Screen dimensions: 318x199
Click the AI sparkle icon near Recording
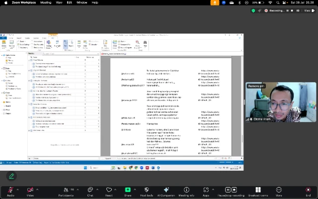pos(259,11)
